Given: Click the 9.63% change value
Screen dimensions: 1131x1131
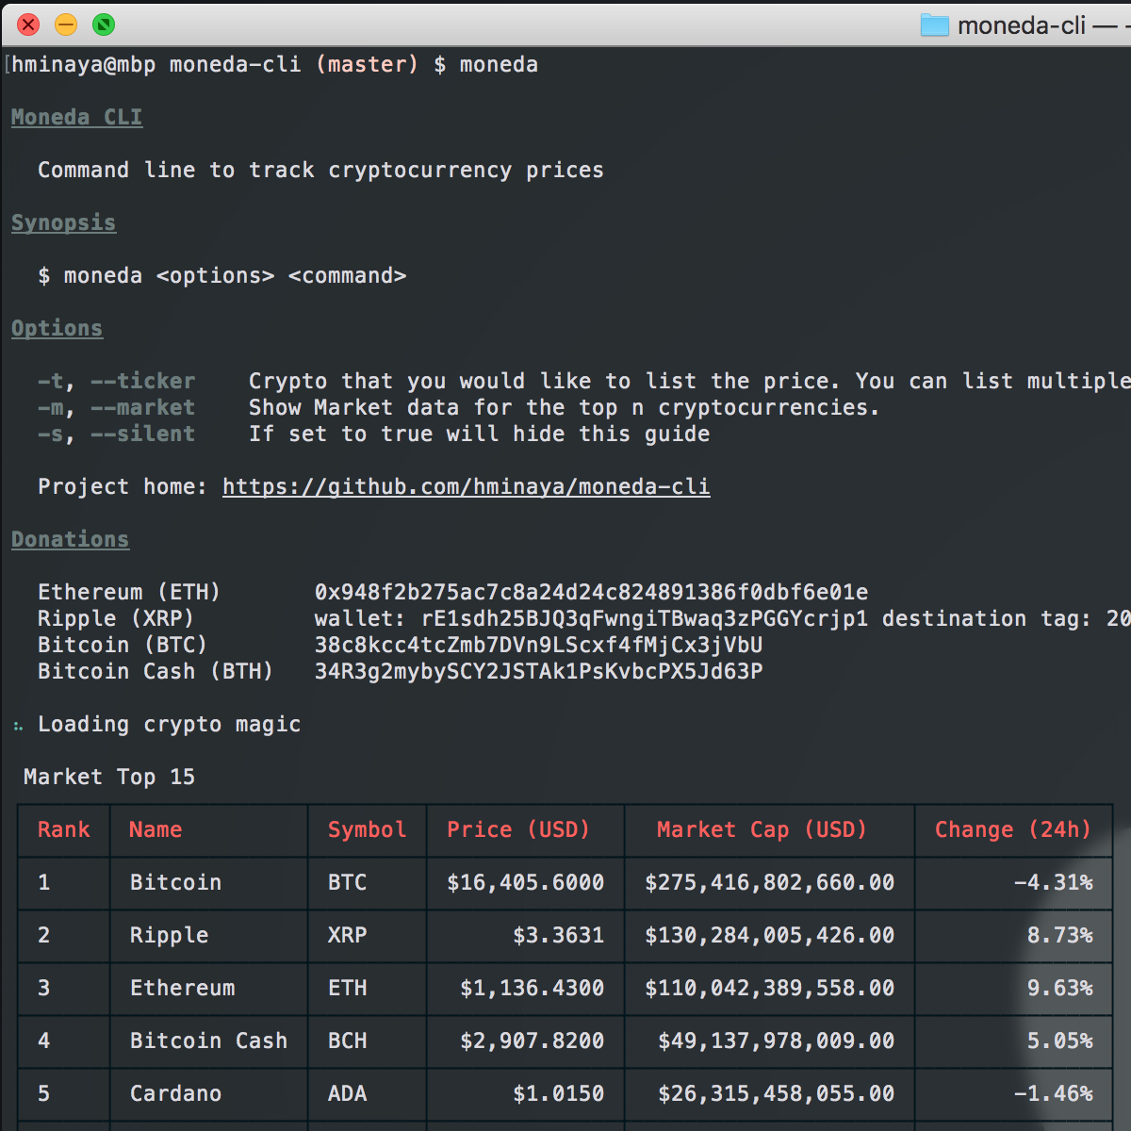Looking at the screenshot, I should point(1059,988).
